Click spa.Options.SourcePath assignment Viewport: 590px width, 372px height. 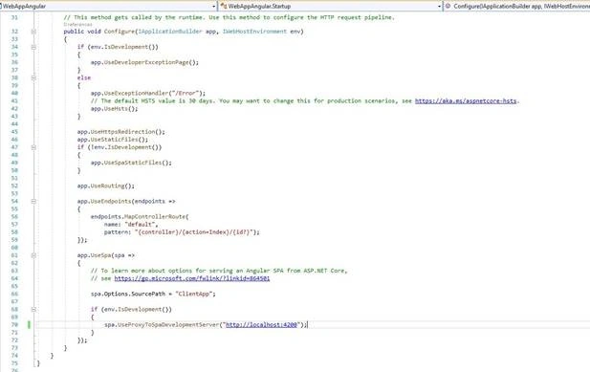click(x=153, y=295)
